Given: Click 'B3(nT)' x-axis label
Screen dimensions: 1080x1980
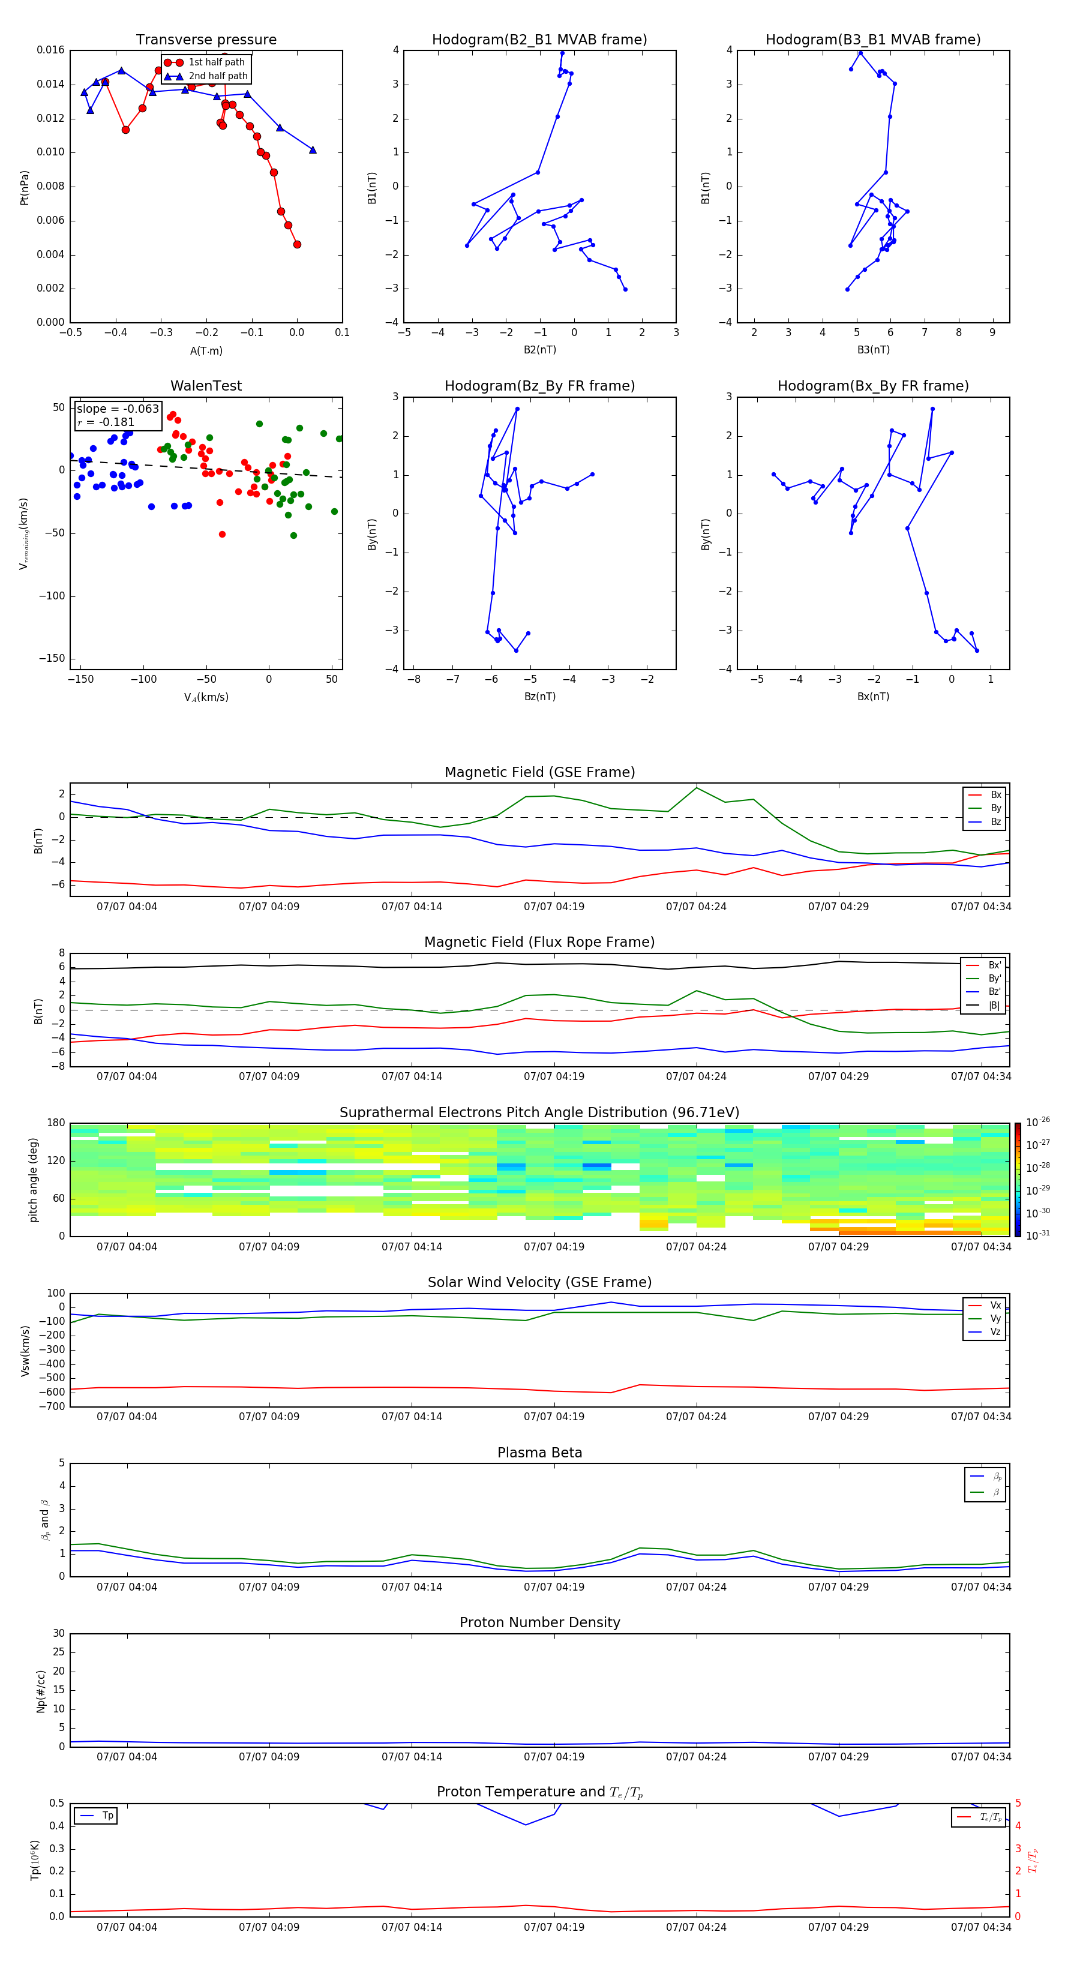Looking at the screenshot, I should pos(873,350).
